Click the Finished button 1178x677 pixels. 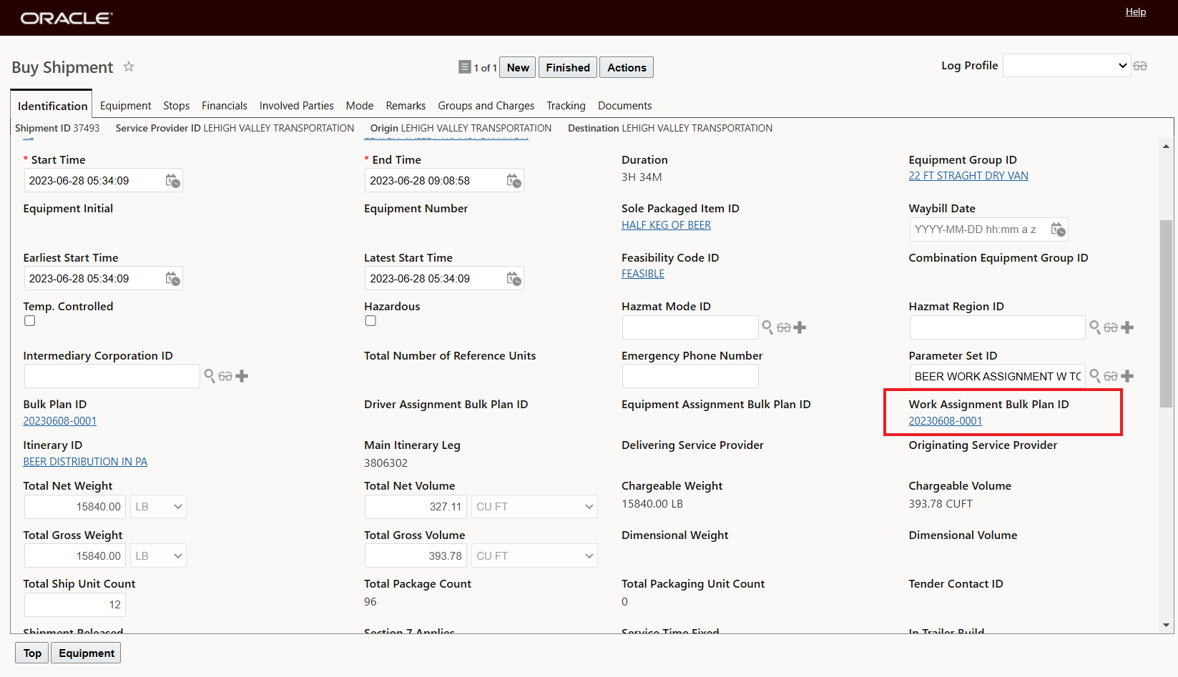pyautogui.click(x=568, y=67)
